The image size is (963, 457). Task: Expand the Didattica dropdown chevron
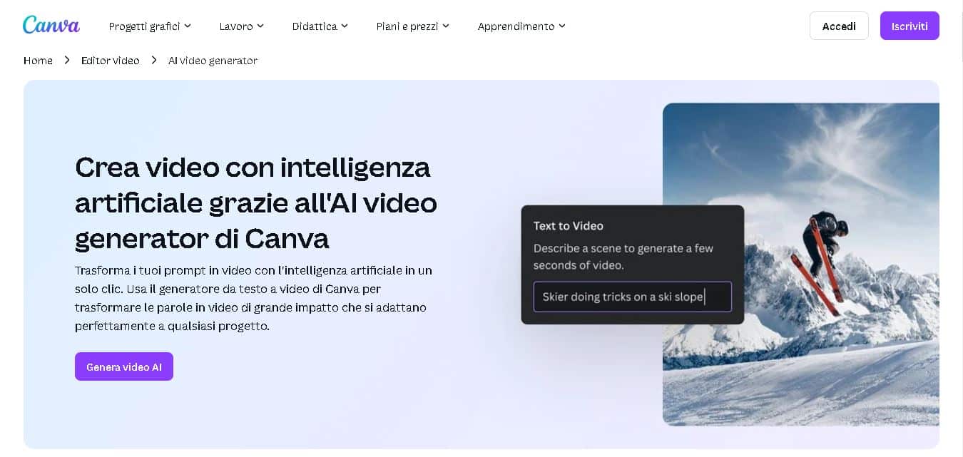(345, 26)
